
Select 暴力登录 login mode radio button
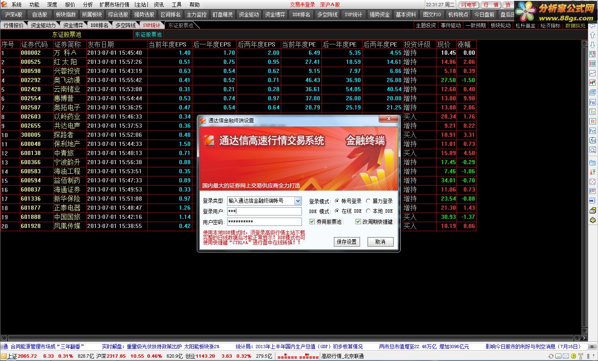point(368,201)
